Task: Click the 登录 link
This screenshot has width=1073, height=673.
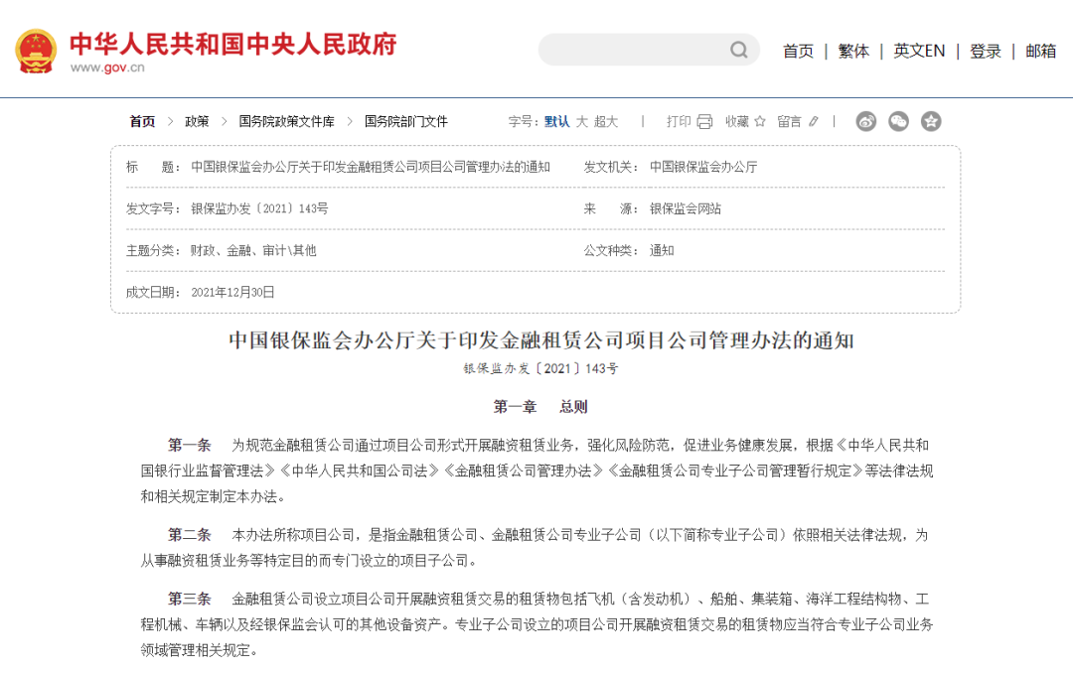Action: (x=986, y=51)
